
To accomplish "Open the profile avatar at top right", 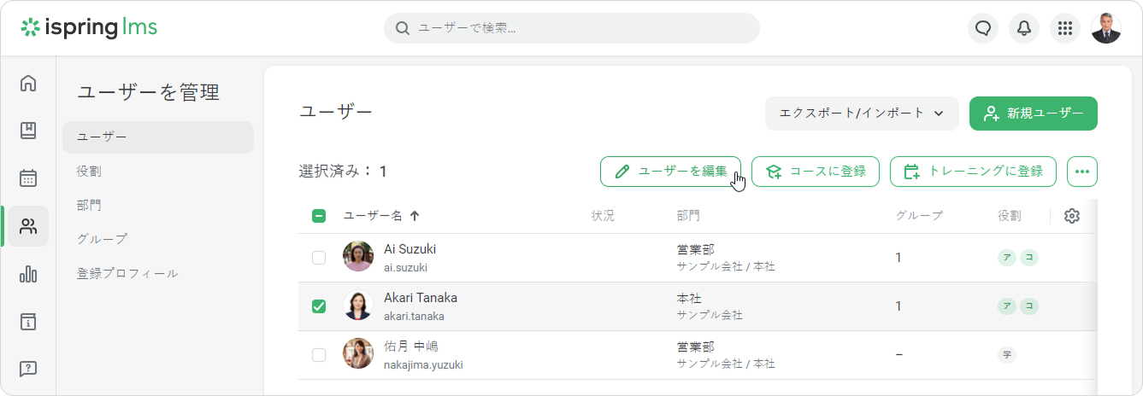I will [1106, 28].
